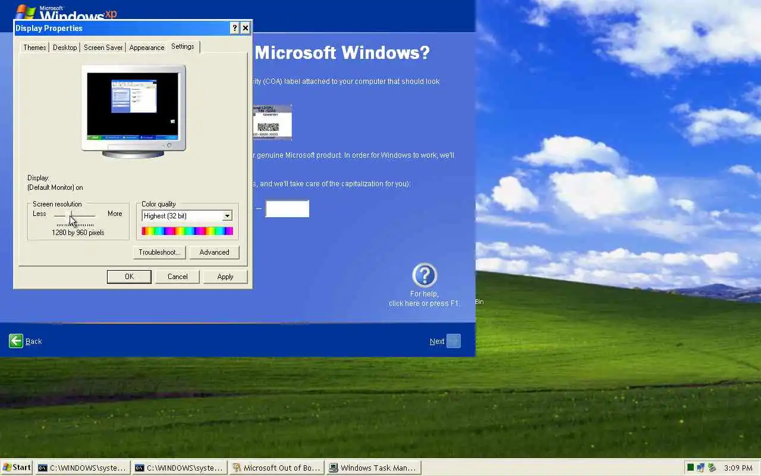This screenshot has height=476, width=761.
Task: Click the Back arrow icon in setup
Action: coord(16,341)
